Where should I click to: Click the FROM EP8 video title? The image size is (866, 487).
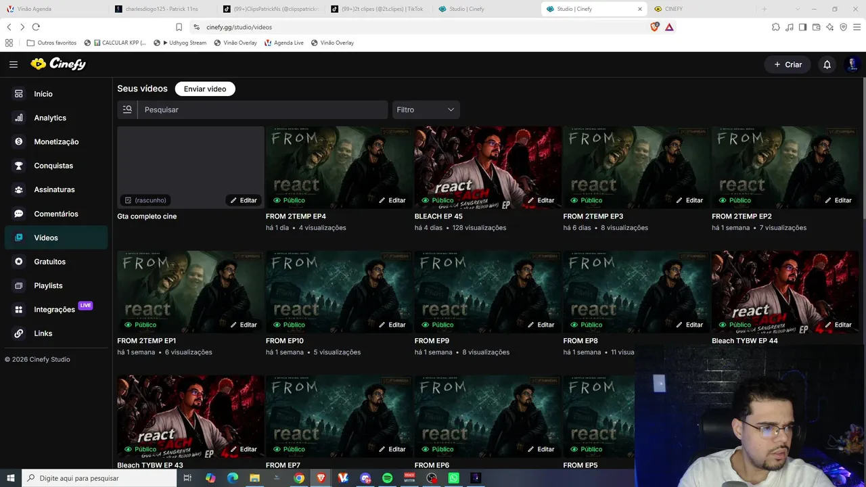click(x=580, y=341)
